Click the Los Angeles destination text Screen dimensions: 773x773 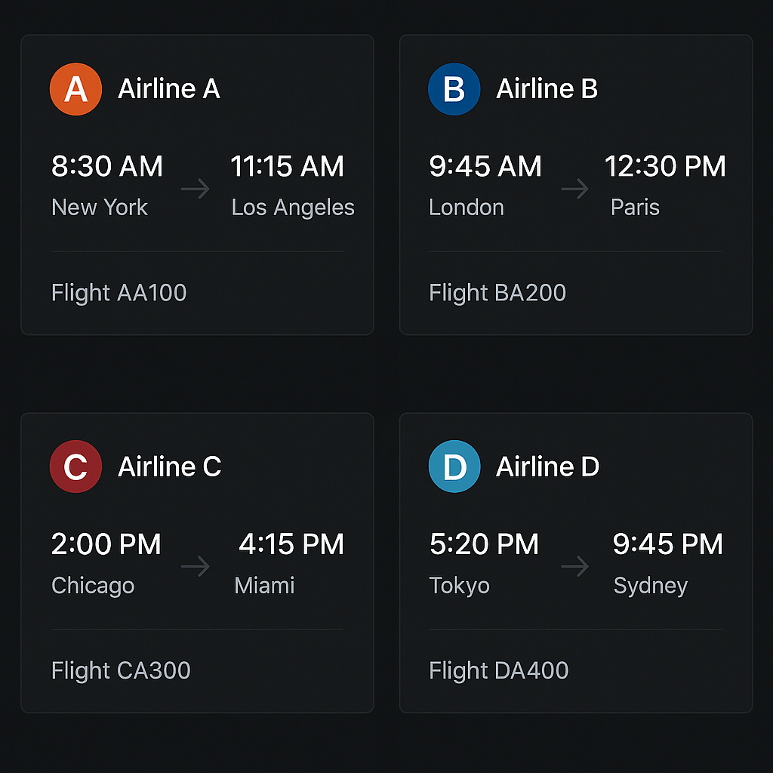[x=293, y=208]
